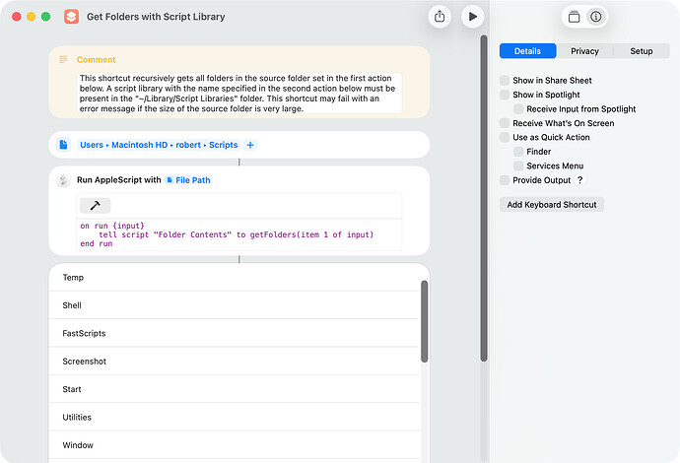Click the File Path variable token
The height and width of the screenshot is (463, 680).
(188, 180)
